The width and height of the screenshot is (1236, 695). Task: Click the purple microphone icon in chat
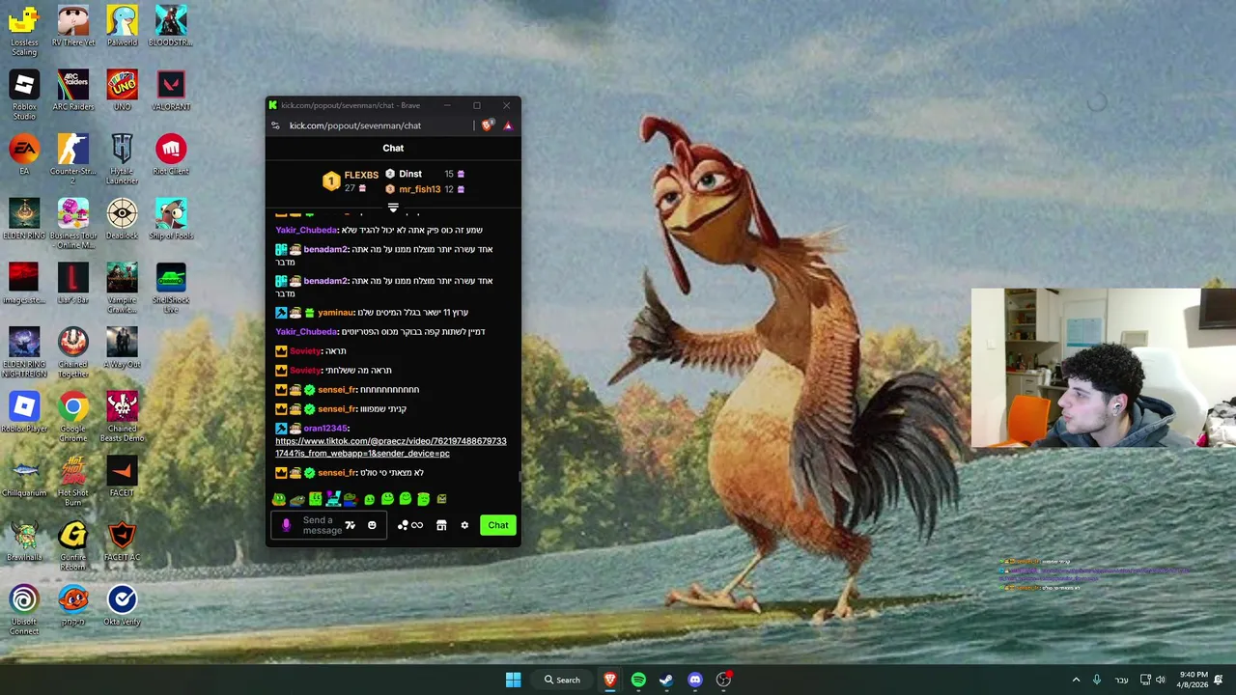click(x=286, y=525)
